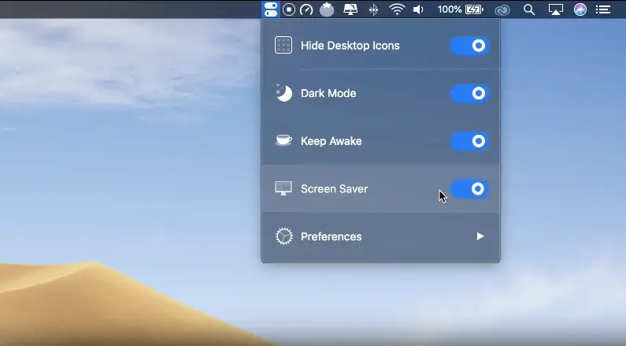The width and height of the screenshot is (626, 346).
Task: Click the Dark Mode label
Action: [328, 93]
